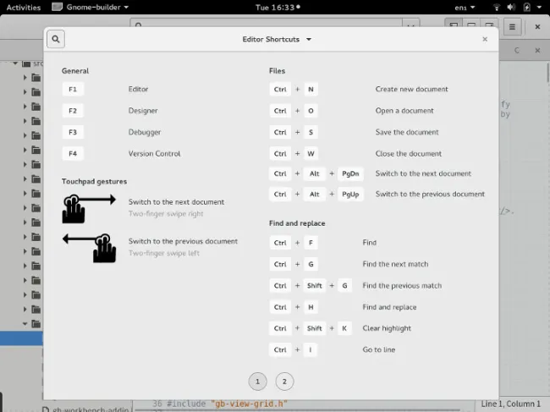This screenshot has width=550, height=412.
Task: Open the hamburger menu in Builder header
Action: (x=512, y=26)
